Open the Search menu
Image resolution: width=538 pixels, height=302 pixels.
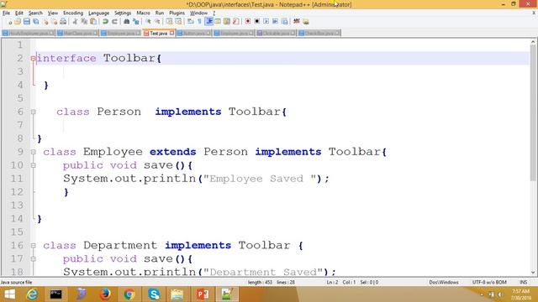(x=35, y=13)
